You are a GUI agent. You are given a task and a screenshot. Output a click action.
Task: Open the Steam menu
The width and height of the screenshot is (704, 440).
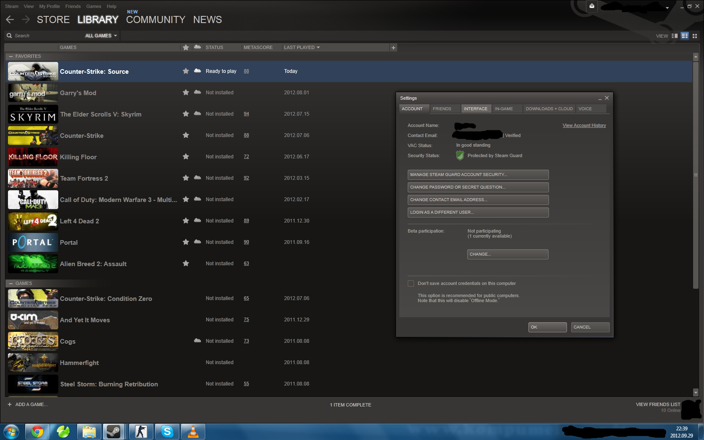[x=12, y=6]
